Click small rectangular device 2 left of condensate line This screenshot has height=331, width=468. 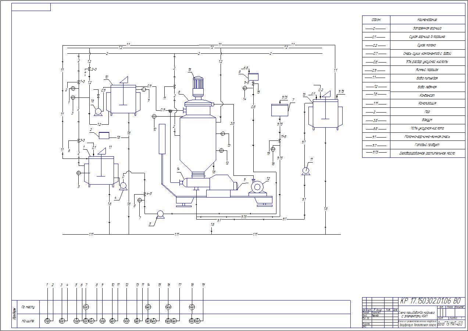pos(104,135)
